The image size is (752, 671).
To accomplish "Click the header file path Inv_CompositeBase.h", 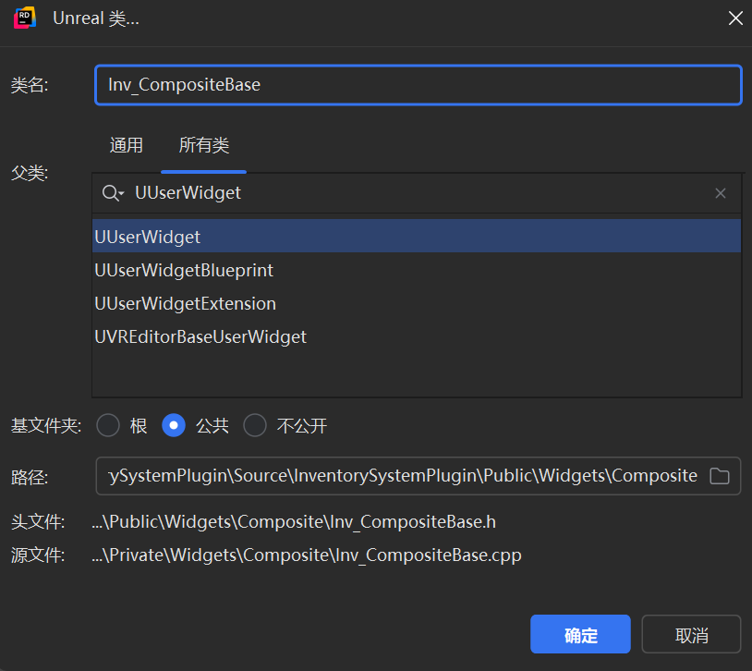I will coord(294,521).
